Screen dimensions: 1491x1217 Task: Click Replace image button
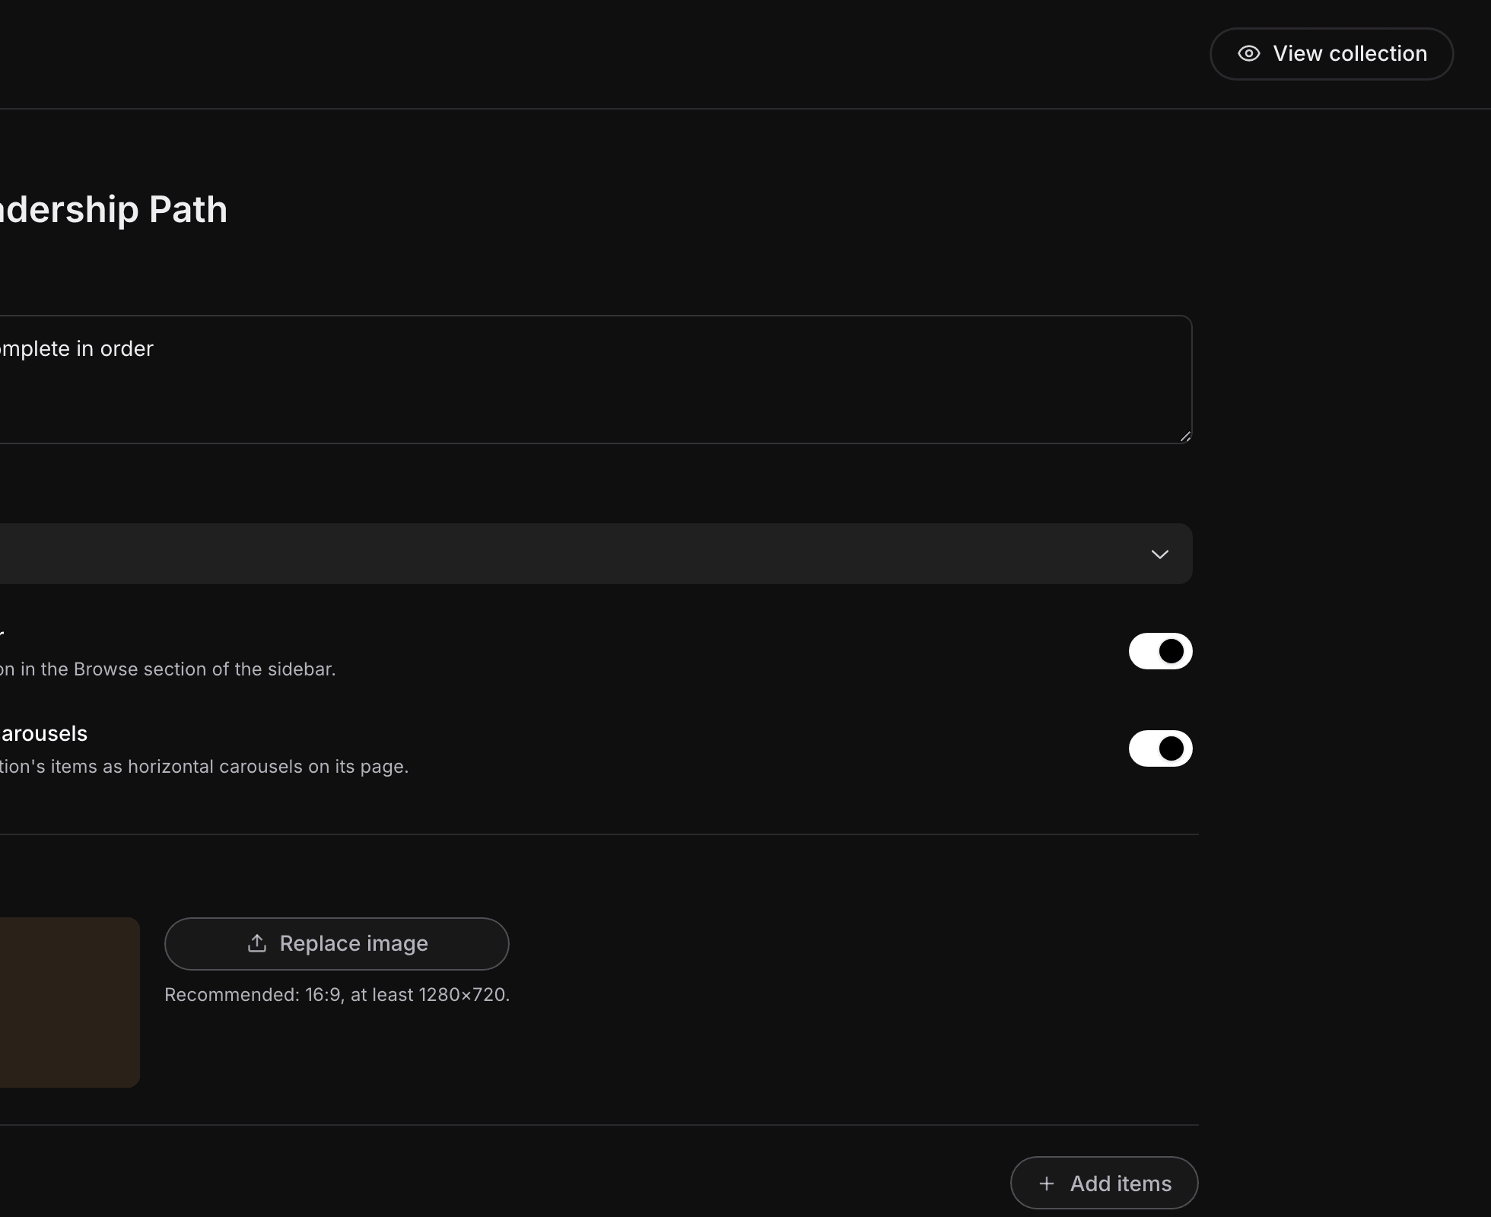tap(337, 944)
